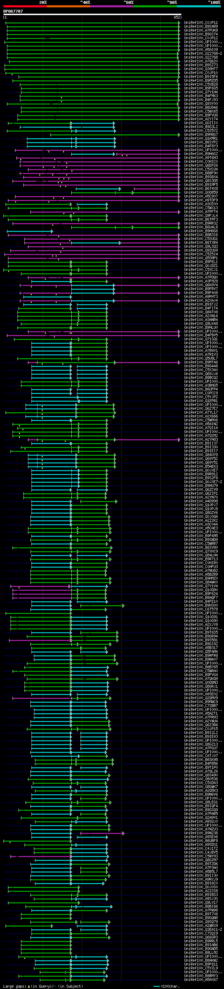224x989 pixels.
Task: Select the UniRef100_A7PFT4 label
Action: [x=201, y=212]
